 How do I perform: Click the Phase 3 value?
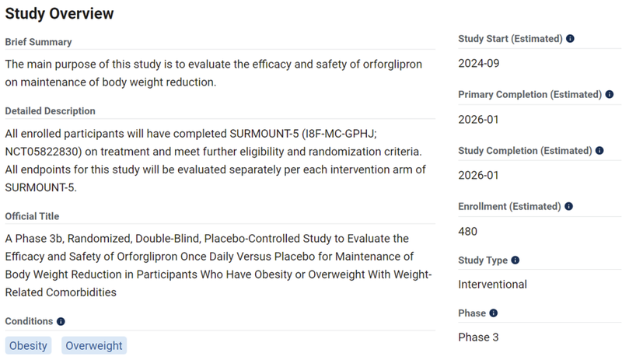[x=478, y=337]
